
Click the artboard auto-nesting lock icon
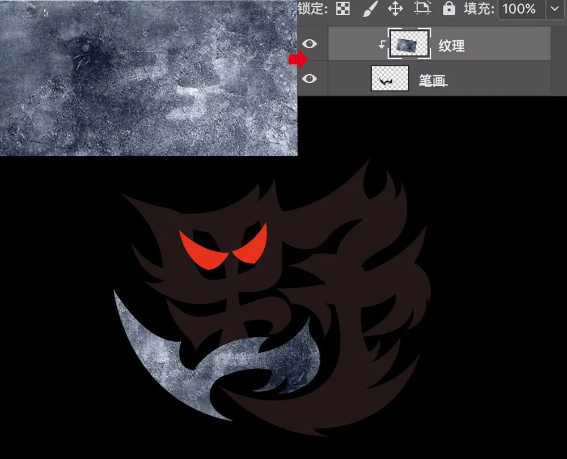point(422,8)
